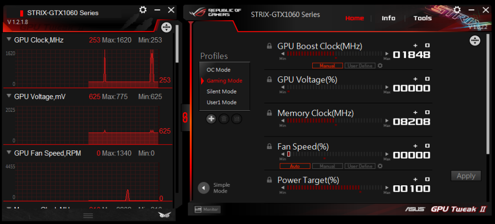Delete profile using trash icon
The width and height of the screenshot is (495, 224).
pos(224,119)
